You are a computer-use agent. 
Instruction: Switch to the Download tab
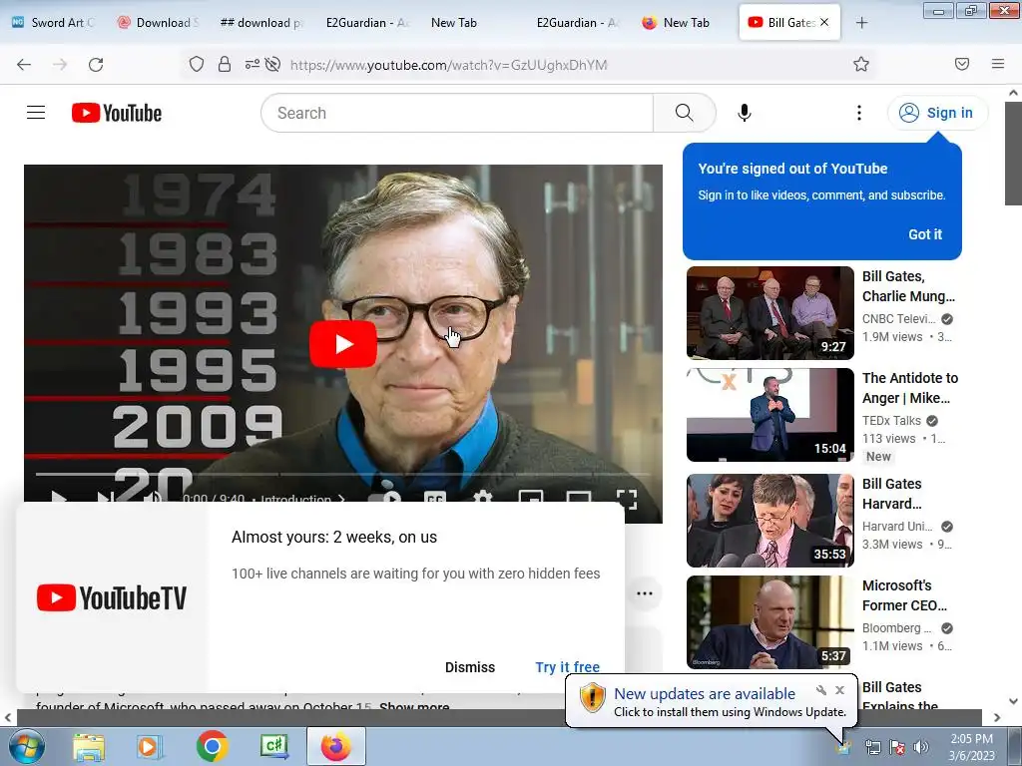[x=159, y=22]
